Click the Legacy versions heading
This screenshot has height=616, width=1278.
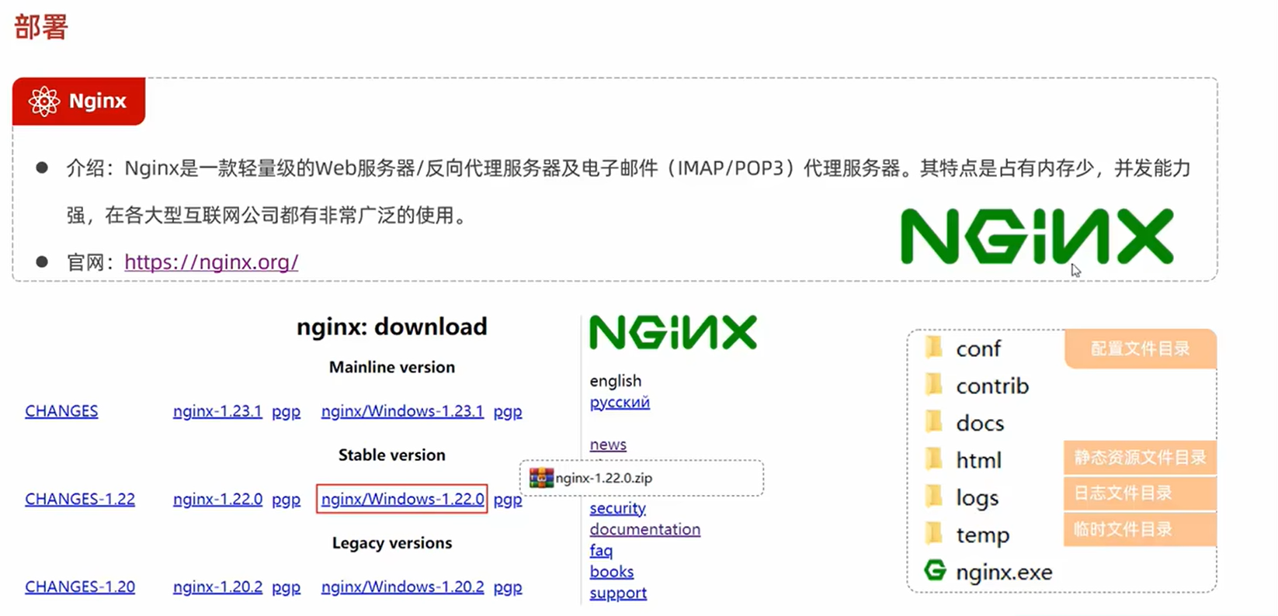pyautogui.click(x=392, y=543)
